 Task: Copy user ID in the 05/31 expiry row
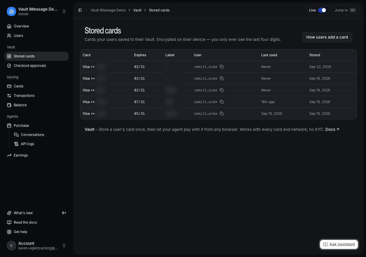[222, 114]
